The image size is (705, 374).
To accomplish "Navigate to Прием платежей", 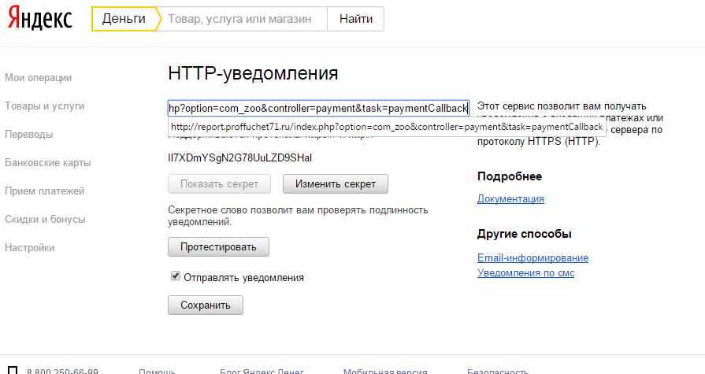I will (x=44, y=191).
